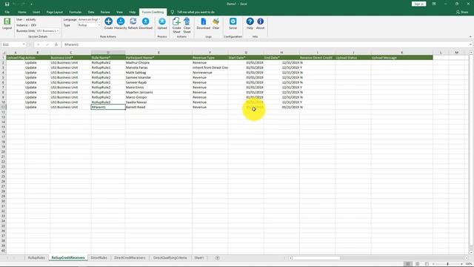Click Download in Rule Actions group
The width and height of the screenshot is (474, 267).
point(145,22)
